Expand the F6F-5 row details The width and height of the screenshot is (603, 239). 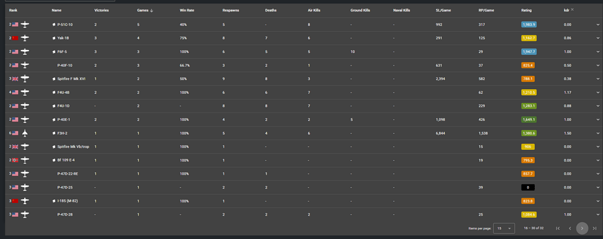[x=598, y=52]
